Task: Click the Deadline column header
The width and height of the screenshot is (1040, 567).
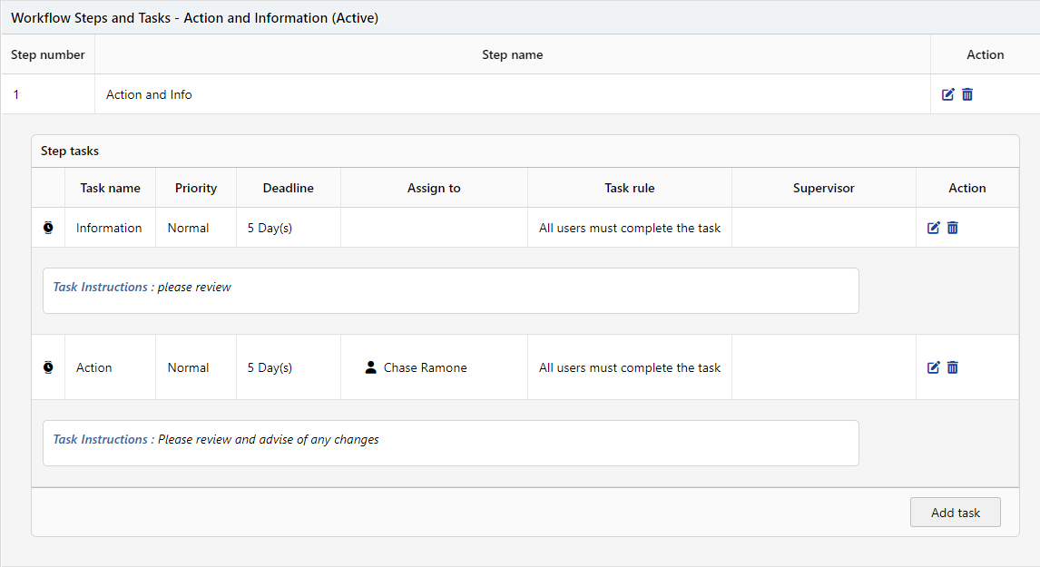Action: coord(288,188)
